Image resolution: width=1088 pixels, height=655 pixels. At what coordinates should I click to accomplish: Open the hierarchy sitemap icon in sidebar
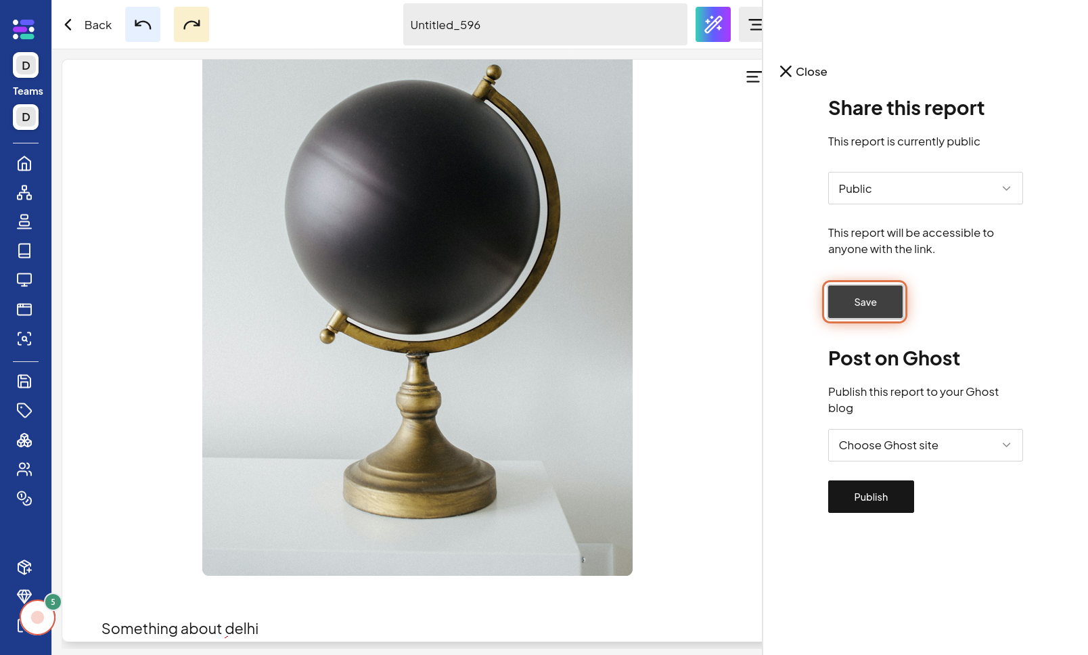(24, 193)
